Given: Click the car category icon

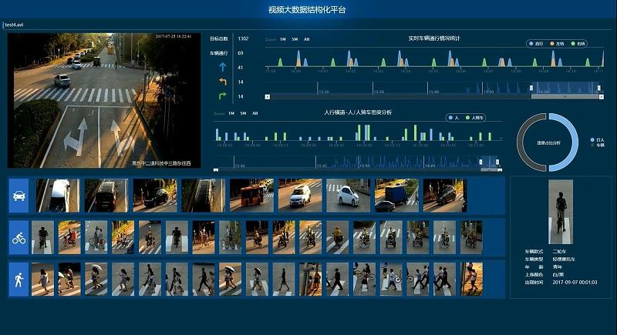Looking at the screenshot, I should click(x=19, y=196).
